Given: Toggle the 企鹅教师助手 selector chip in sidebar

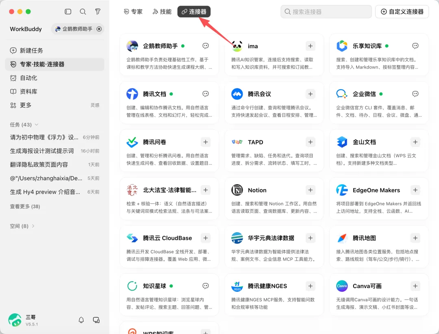Looking at the screenshot, I should pyautogui.click(x=78, y=29).
